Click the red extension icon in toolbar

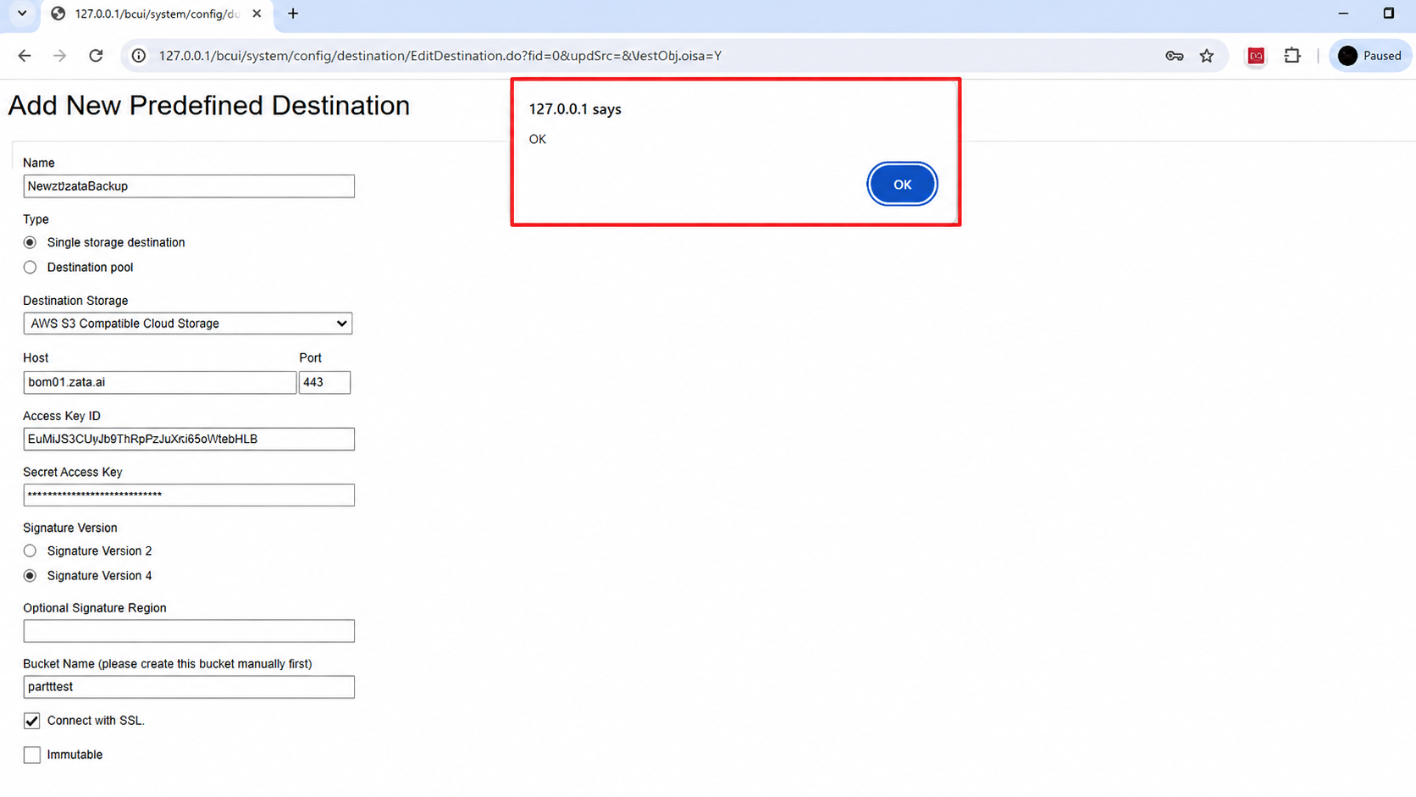pyautogui.click(x=1256, y=56)
